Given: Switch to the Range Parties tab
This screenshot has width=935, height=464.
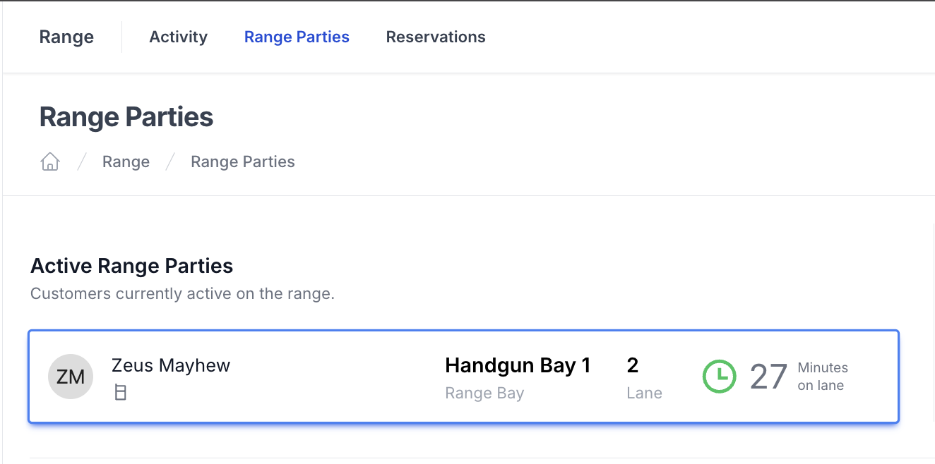Looking at the screenshot, I should point(297,37).
